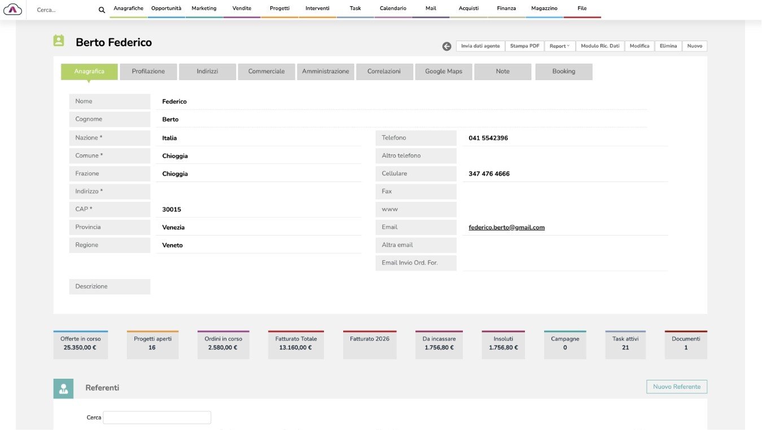Open the Anagrafiche menu

(128, 8)
